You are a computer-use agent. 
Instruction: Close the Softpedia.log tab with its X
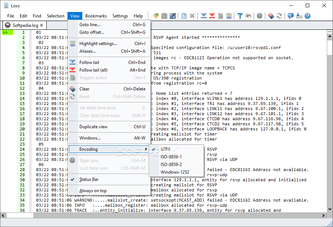click(x=42, y=25)
